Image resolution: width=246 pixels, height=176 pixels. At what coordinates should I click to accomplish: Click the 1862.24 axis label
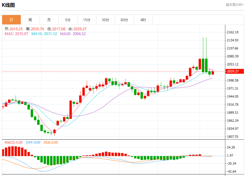pyautogui.click(x=233, y=121)
